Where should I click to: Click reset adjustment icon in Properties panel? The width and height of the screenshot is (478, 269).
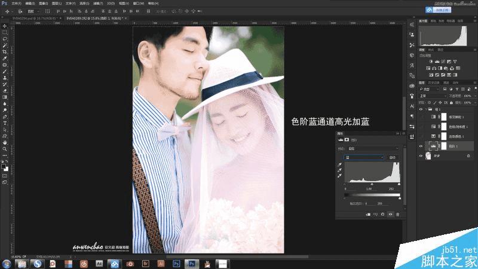point(382,214)
